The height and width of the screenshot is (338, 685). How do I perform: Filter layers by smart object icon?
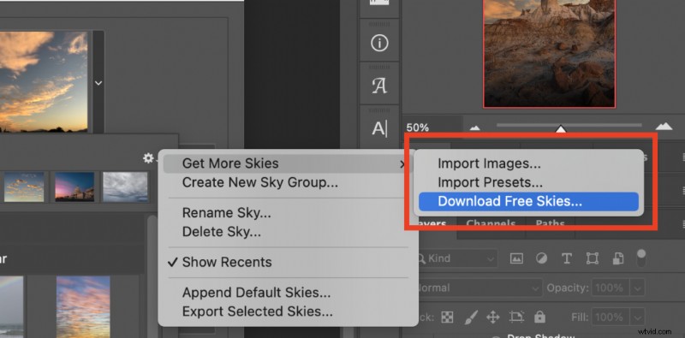pos(617,258)
